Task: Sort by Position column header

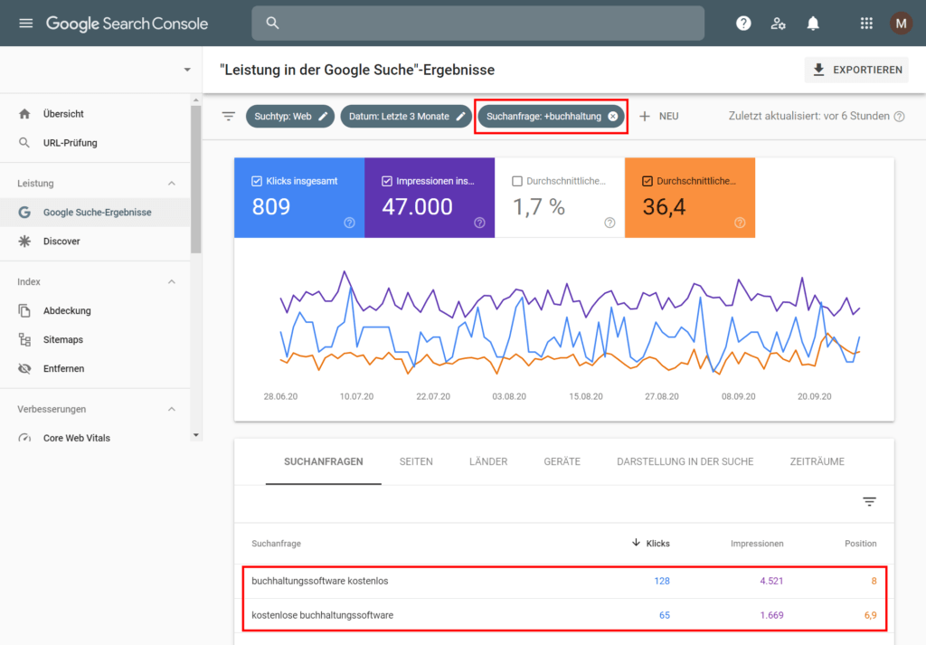Action: 861,544
